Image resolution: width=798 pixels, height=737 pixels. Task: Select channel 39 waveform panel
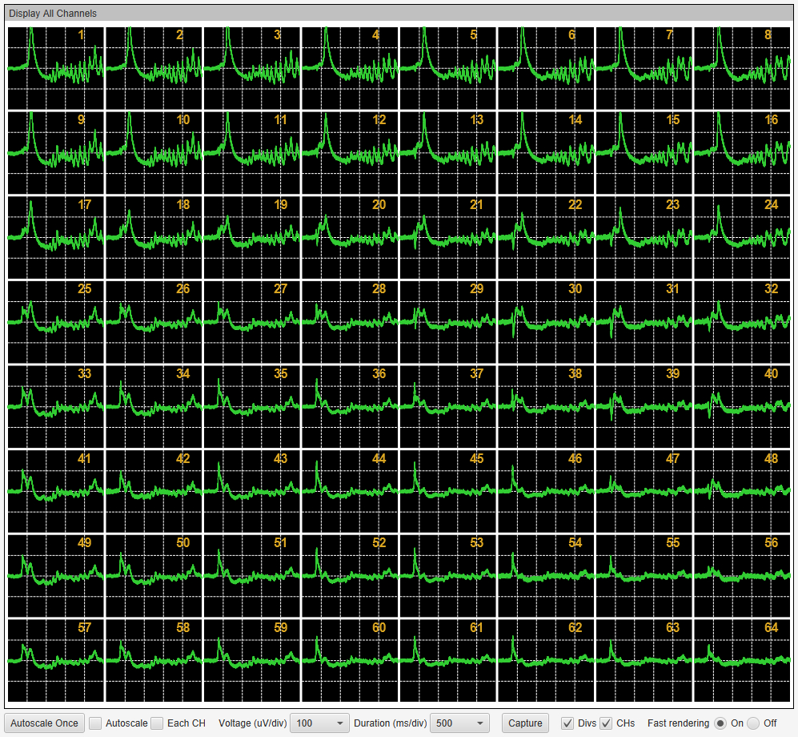click(x=644, y=406)
